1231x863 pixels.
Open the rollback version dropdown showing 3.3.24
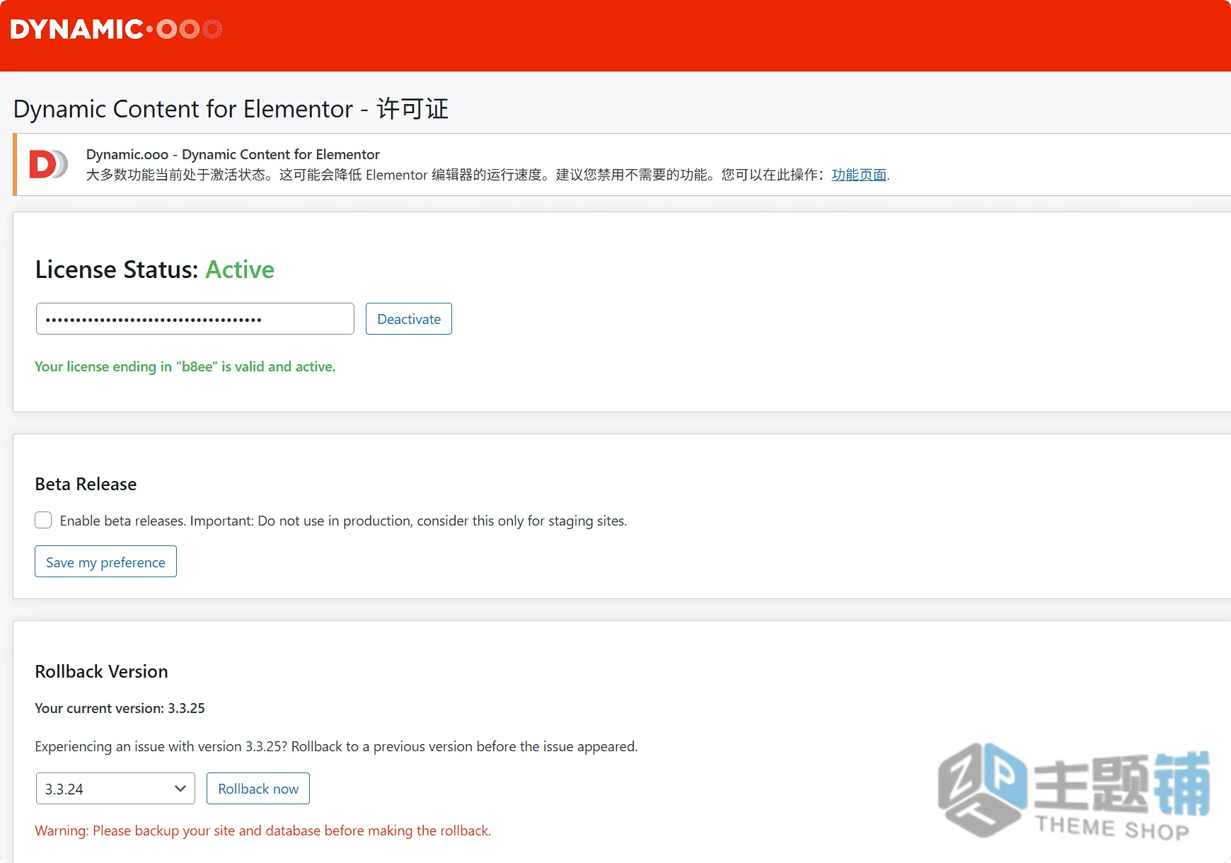tap(115, 789)
